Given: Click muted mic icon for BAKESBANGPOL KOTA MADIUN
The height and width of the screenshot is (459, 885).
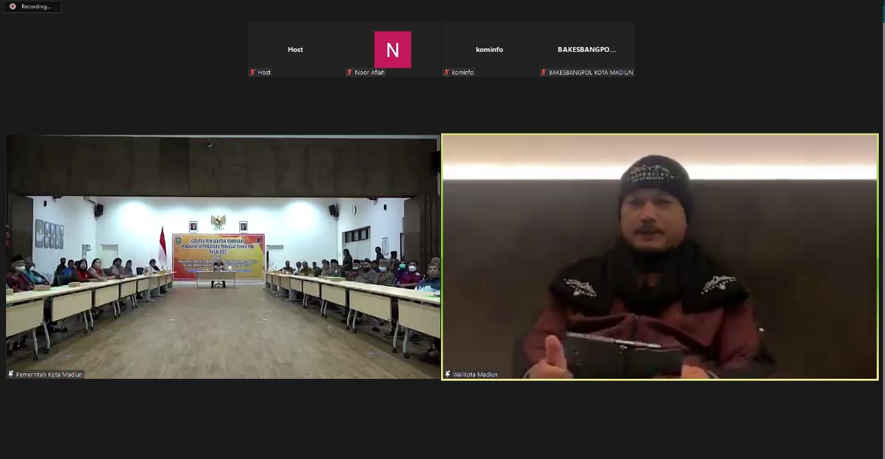Looking at the screenshot, I should pos(543,73).
